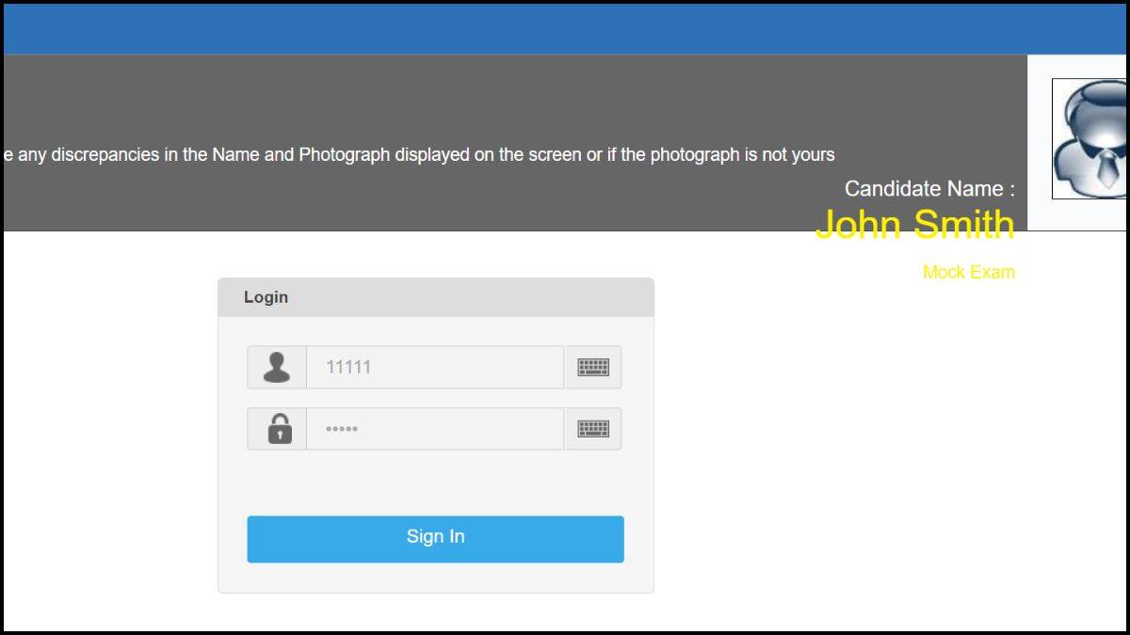Click the candidate photograph thumbnail
Viewport: 1130px width, 635px height.
pos(1090,136)
